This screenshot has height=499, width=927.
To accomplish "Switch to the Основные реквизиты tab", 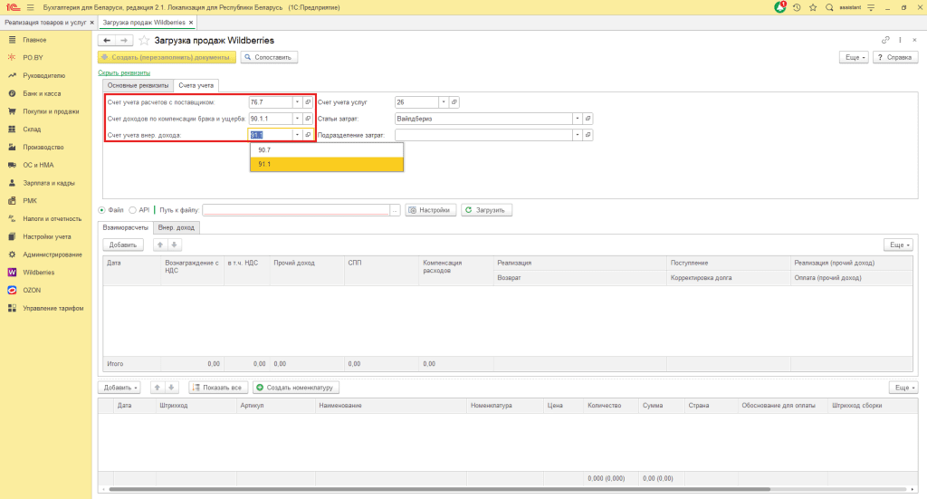I will coord(138,85).
